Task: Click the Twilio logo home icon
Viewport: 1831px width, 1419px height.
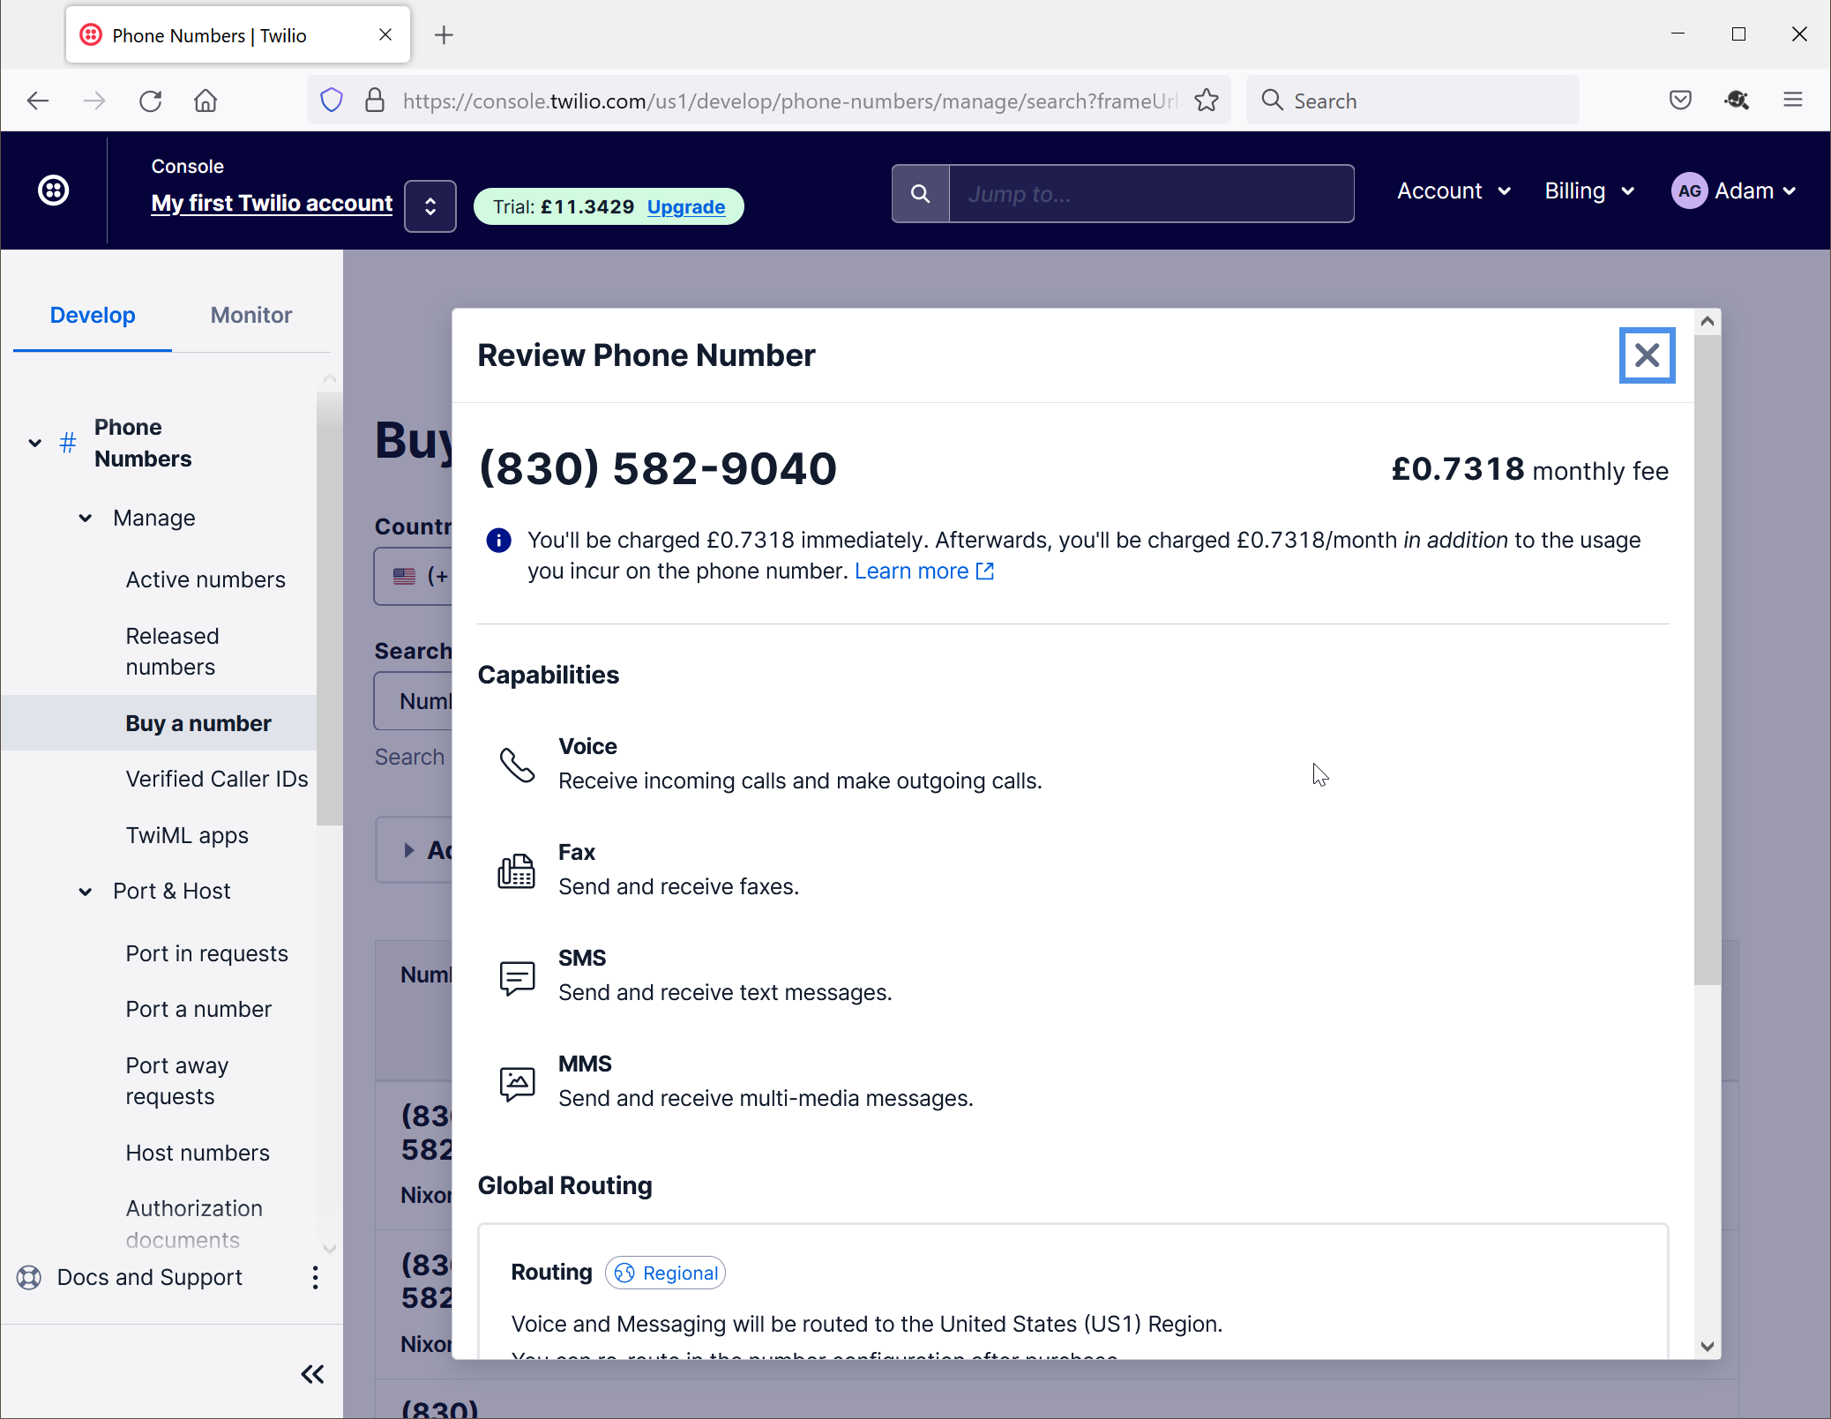Action: 54,190
